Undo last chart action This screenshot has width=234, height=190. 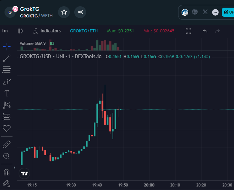coord(205,31)
